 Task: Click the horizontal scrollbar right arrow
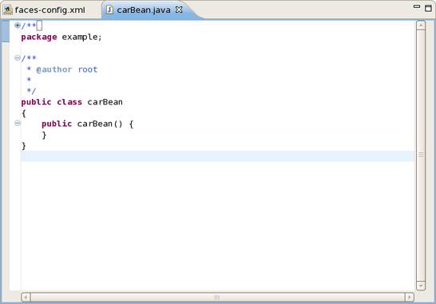click(x=410, y=297)
